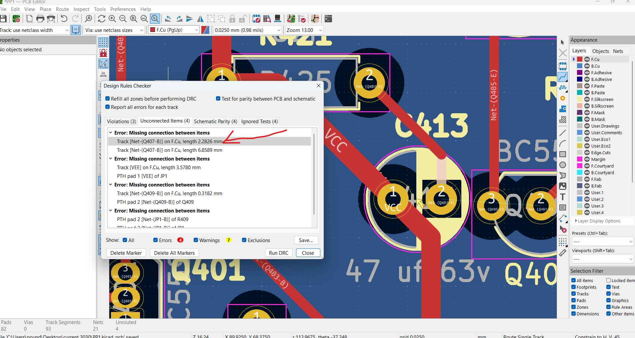This screenshot has height=338, width=635.
Task: Click the Delete Marker button
Action: coord(126,253)
